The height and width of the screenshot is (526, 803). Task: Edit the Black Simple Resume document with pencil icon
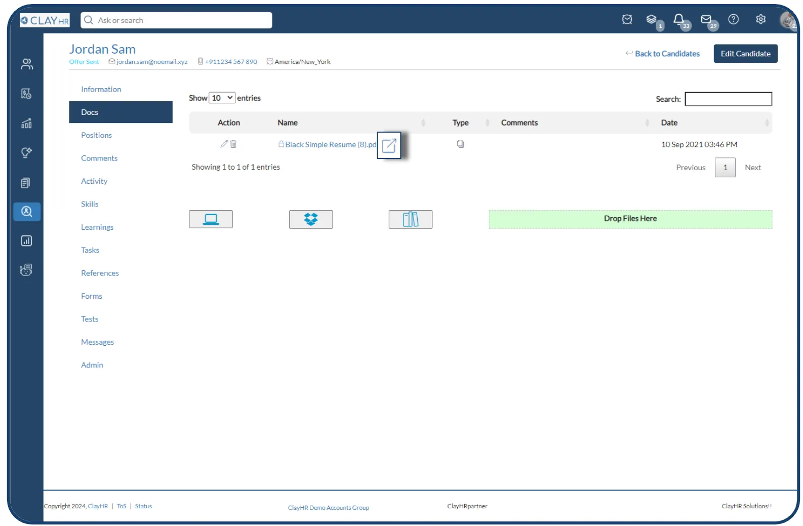224,144
